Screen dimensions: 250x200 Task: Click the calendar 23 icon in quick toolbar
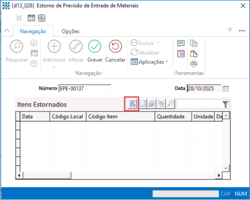[x=31, y=18]
